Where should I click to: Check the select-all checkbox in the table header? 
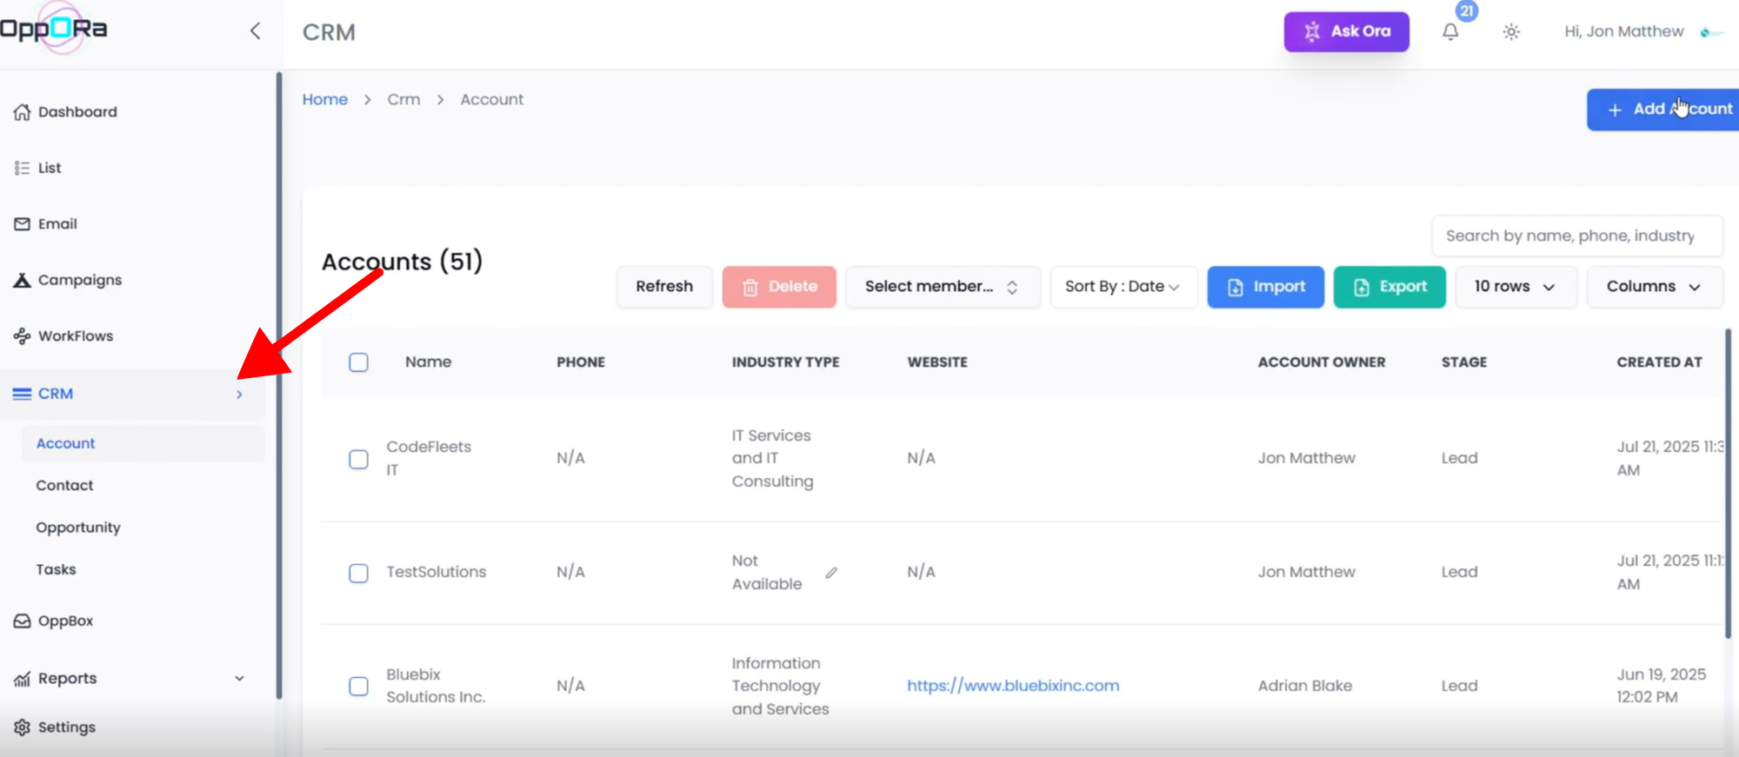pyautogui.click(x=358, y=362)
